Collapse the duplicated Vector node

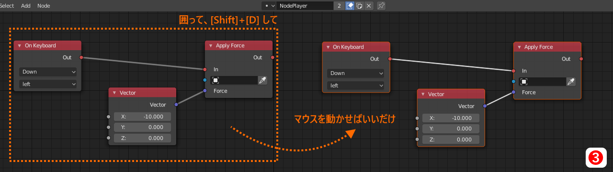[423, 94]
